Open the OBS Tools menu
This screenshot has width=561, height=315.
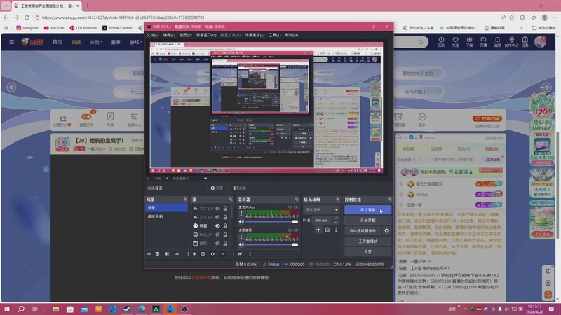[275, 35]
